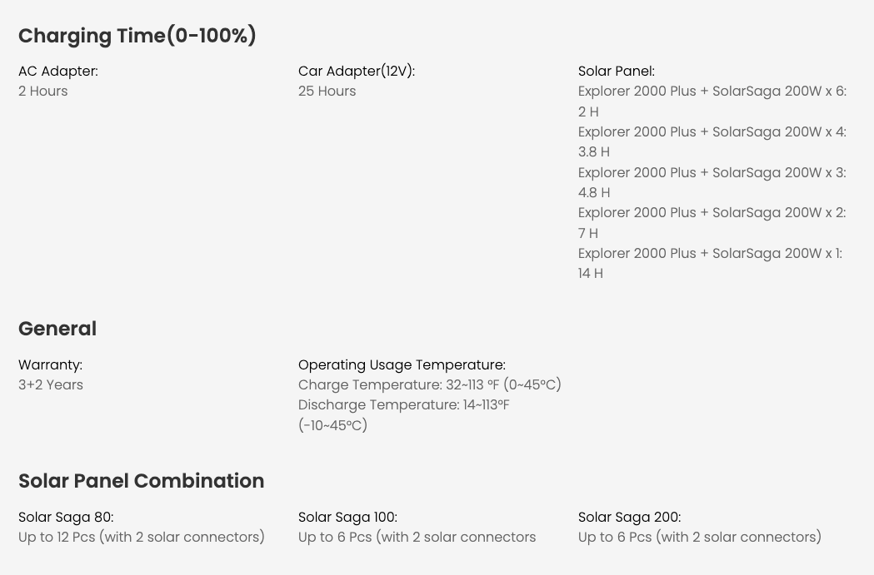Image resolution: width=874 pixels, height=575 pixels.
Task: Select the Solar Saga 200 label
Action: coord(629,517)
